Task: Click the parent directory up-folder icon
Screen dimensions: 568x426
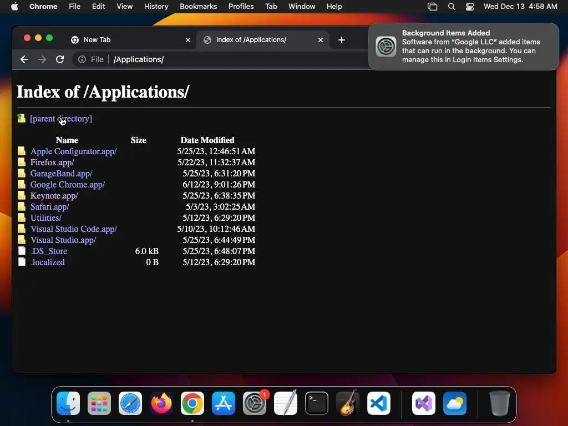Action: tap(22, 118)
